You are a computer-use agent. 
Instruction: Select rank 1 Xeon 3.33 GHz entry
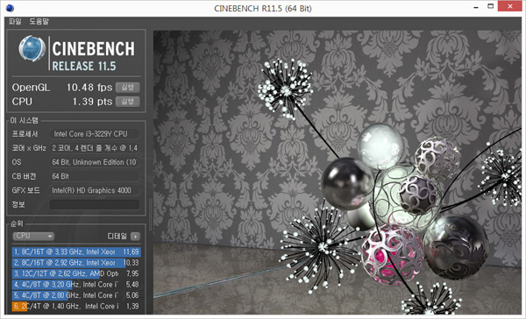76,252
